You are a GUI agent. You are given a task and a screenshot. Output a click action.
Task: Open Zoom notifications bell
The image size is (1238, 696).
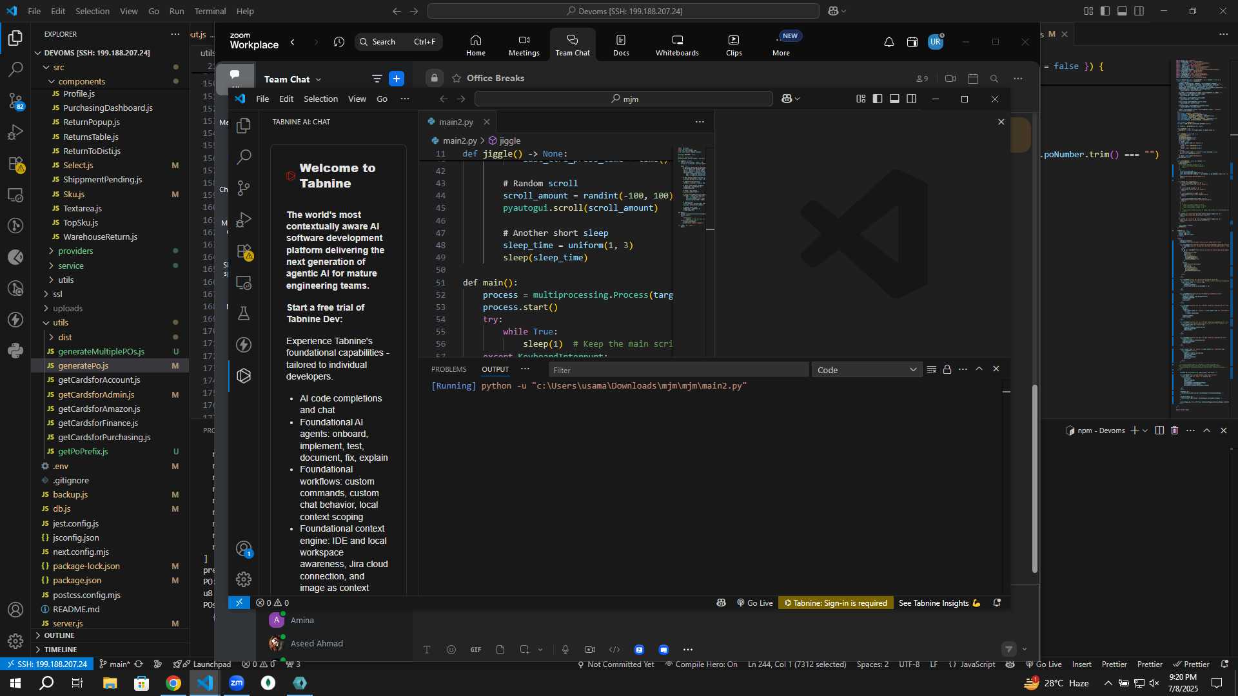click(889, 42)
